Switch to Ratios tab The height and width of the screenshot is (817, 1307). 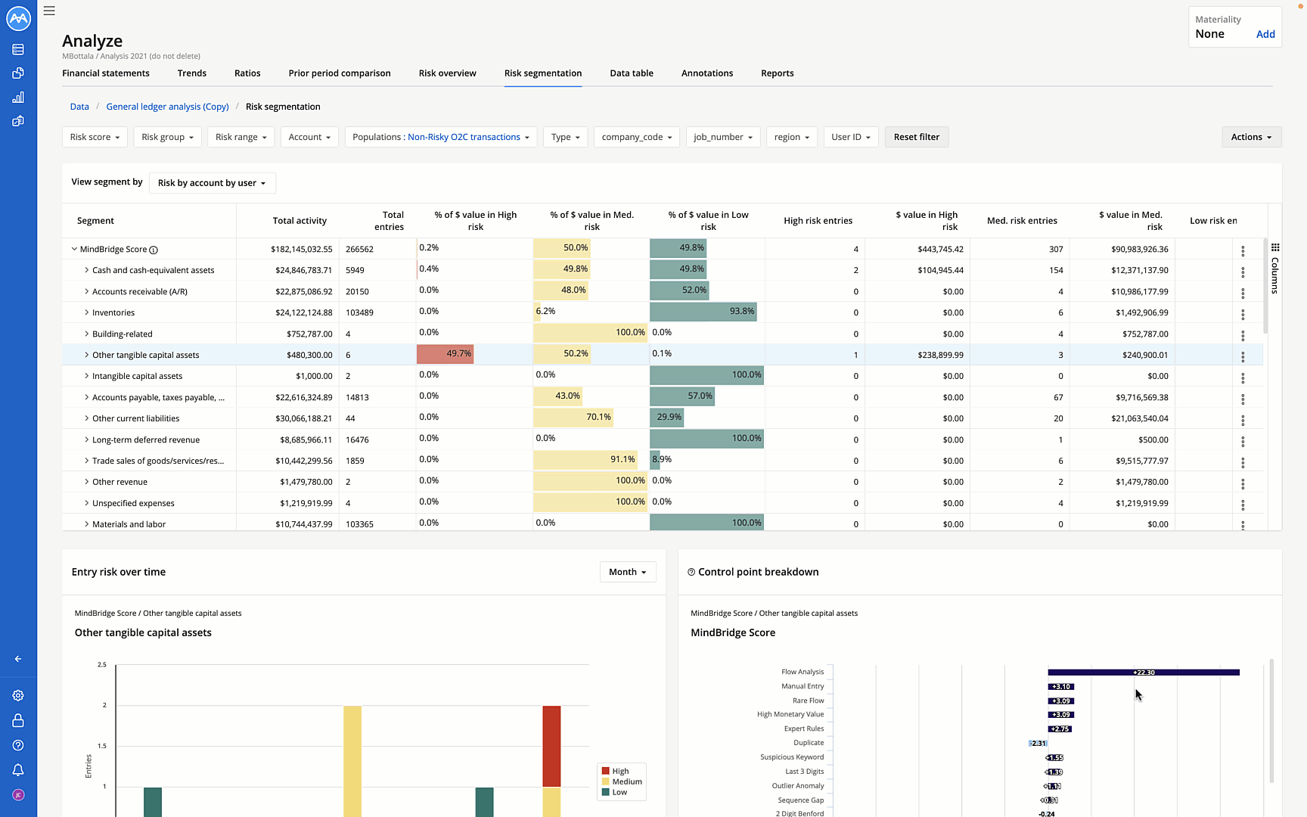click(247, 73)
